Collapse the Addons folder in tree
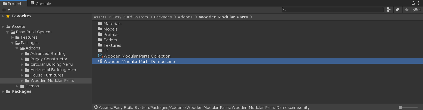The width and height of the screenshot is (423, 110). (17, 48)
